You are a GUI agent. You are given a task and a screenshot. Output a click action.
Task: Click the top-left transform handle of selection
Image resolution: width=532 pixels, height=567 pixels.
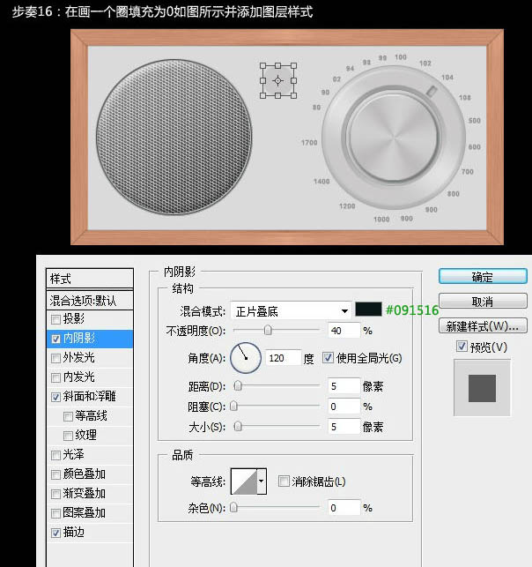tap(263, 66)
